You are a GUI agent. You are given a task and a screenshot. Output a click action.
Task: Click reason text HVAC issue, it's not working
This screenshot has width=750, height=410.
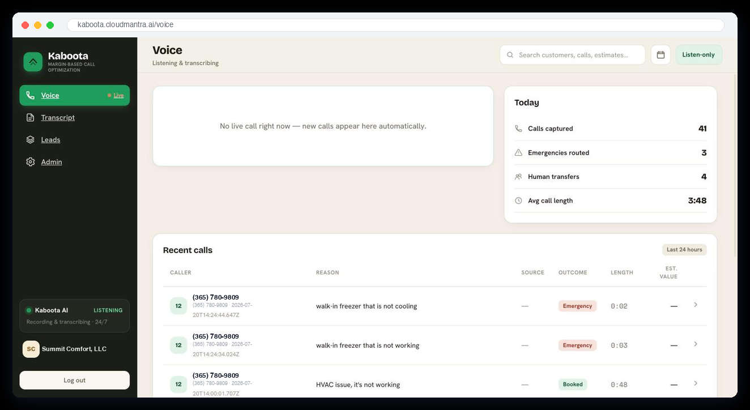click(358, 385)
